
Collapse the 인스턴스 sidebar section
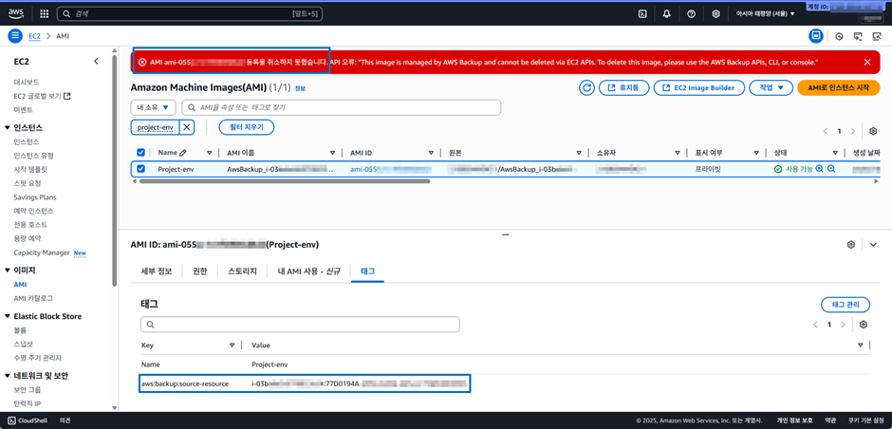click(8, 127)
